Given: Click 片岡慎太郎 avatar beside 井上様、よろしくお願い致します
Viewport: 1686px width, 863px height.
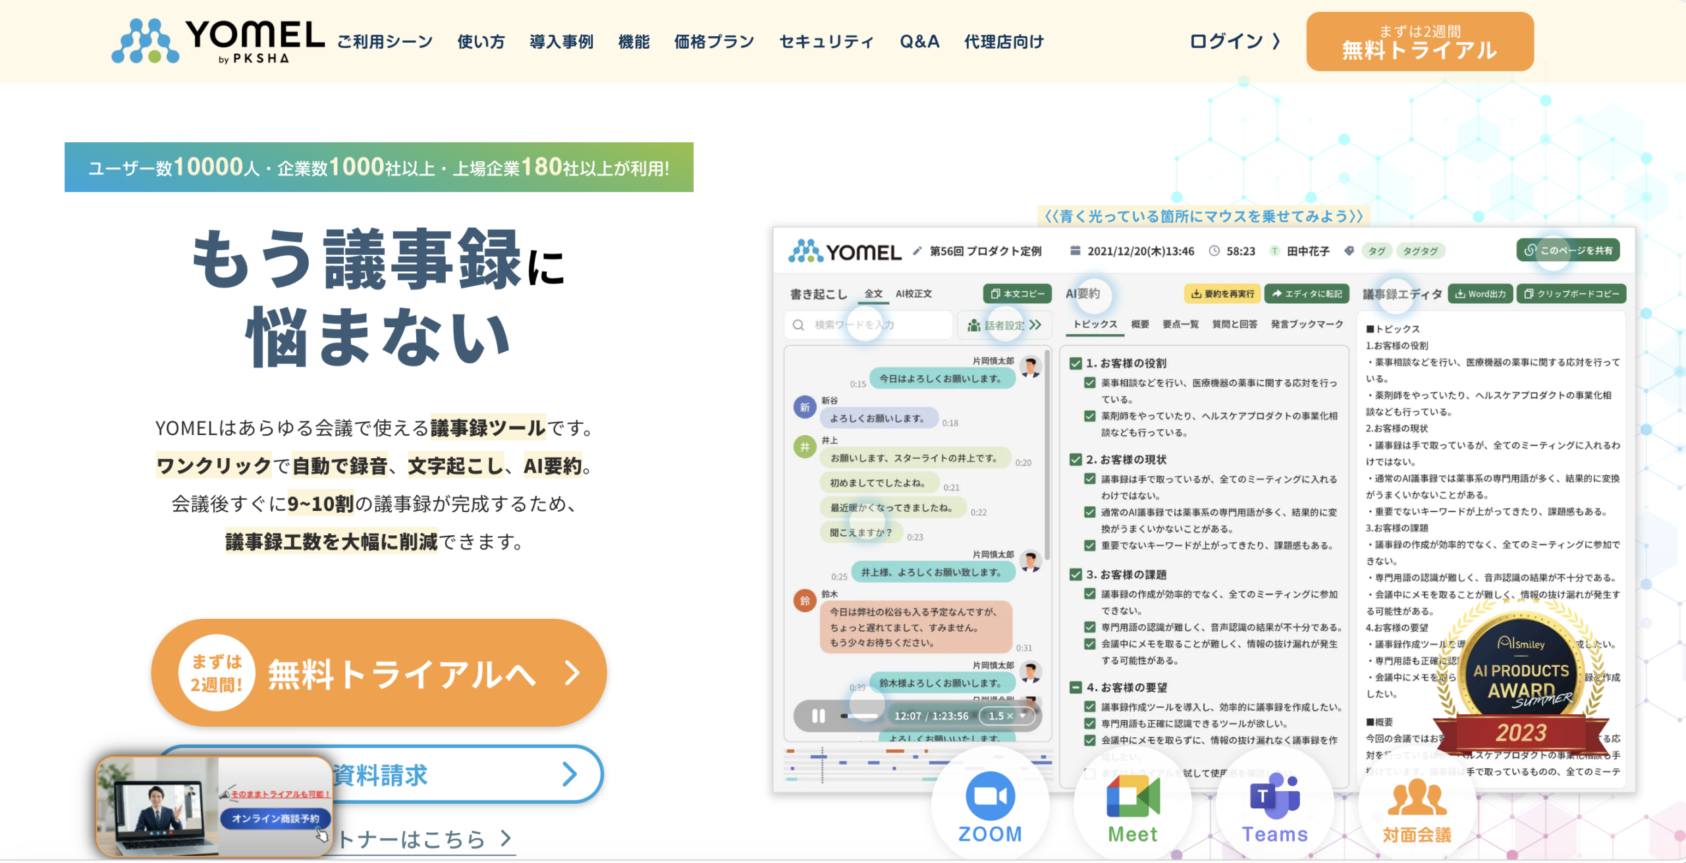Looking at the screenshot, I should tap(1031, 561).
